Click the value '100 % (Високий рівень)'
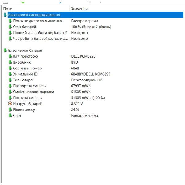Image resolution: width=185 pixels, height=185 pixels. click(x=91, y=27)
